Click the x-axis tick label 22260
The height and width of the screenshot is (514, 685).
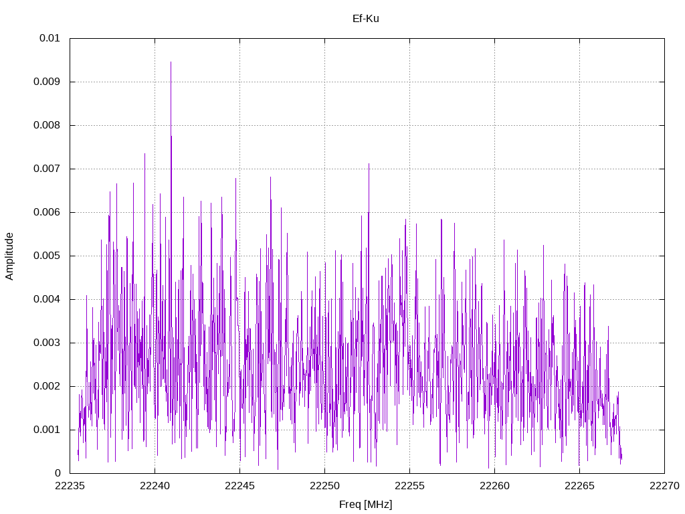coord(494,486)
